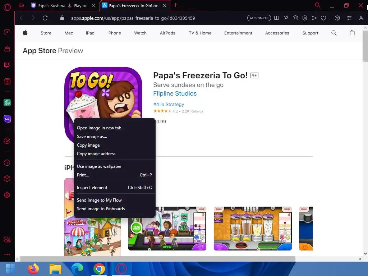Click the send to My Flow arrow icon
368x276 pixels.
(x=314, y=18)
